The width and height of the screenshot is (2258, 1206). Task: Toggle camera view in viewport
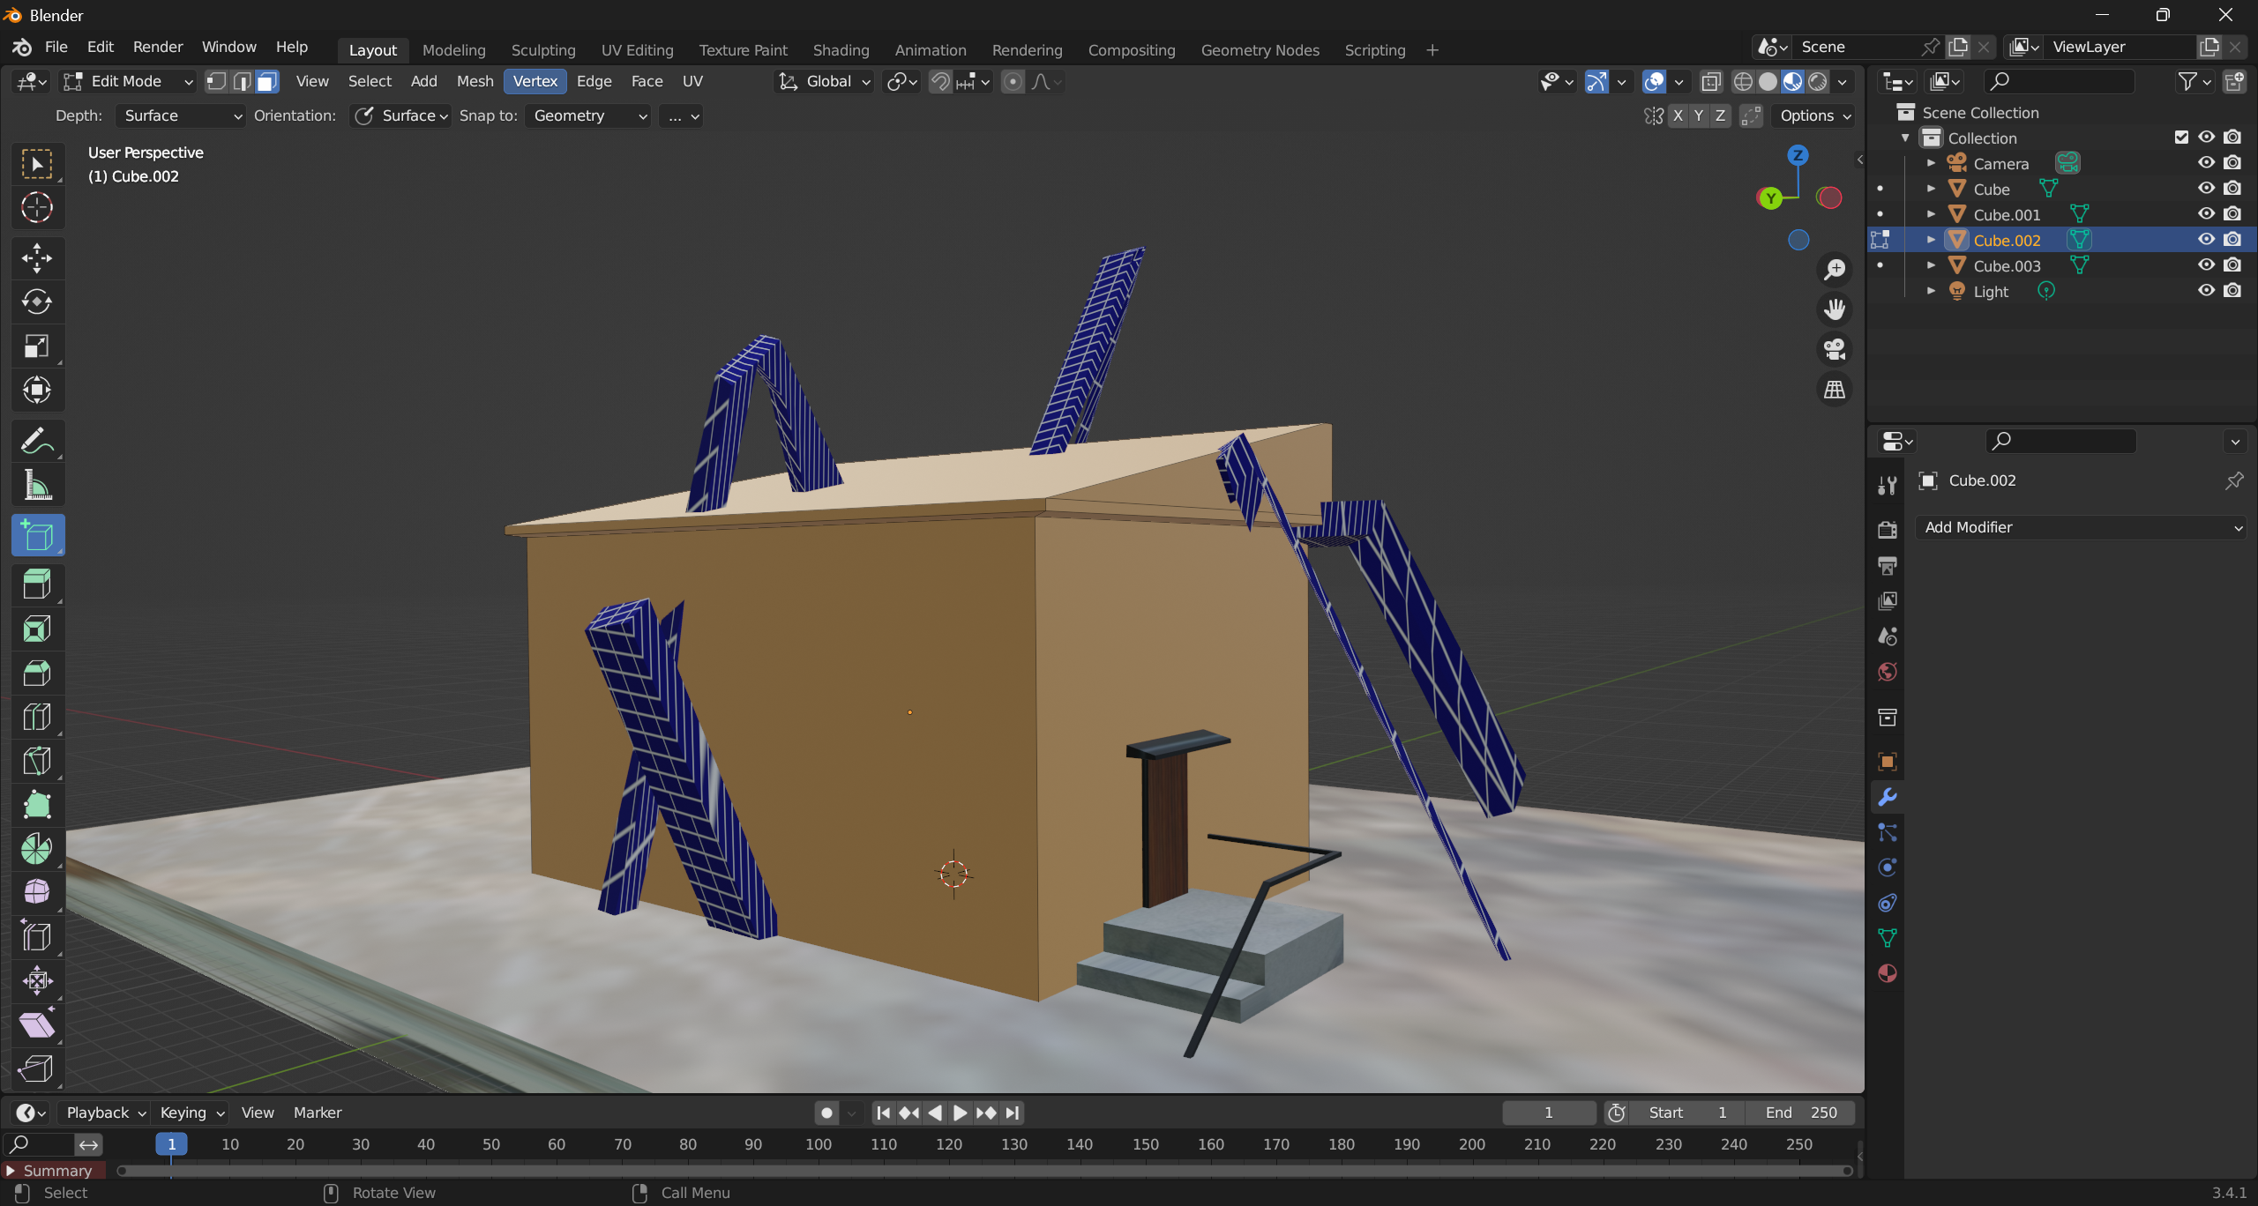tap(1835, 349)
